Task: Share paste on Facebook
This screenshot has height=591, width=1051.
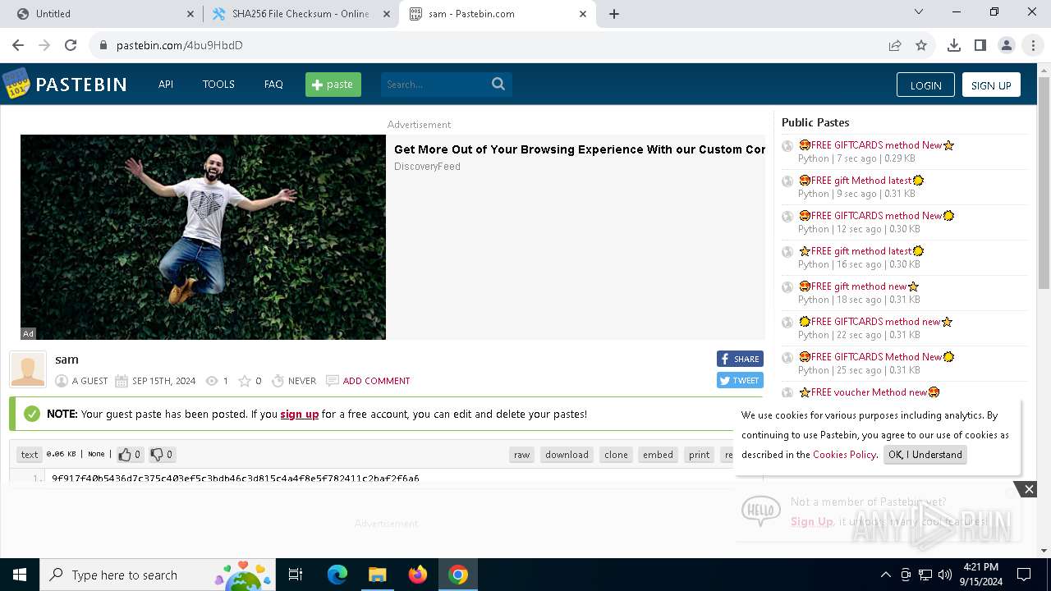Action: coord(740,359)
